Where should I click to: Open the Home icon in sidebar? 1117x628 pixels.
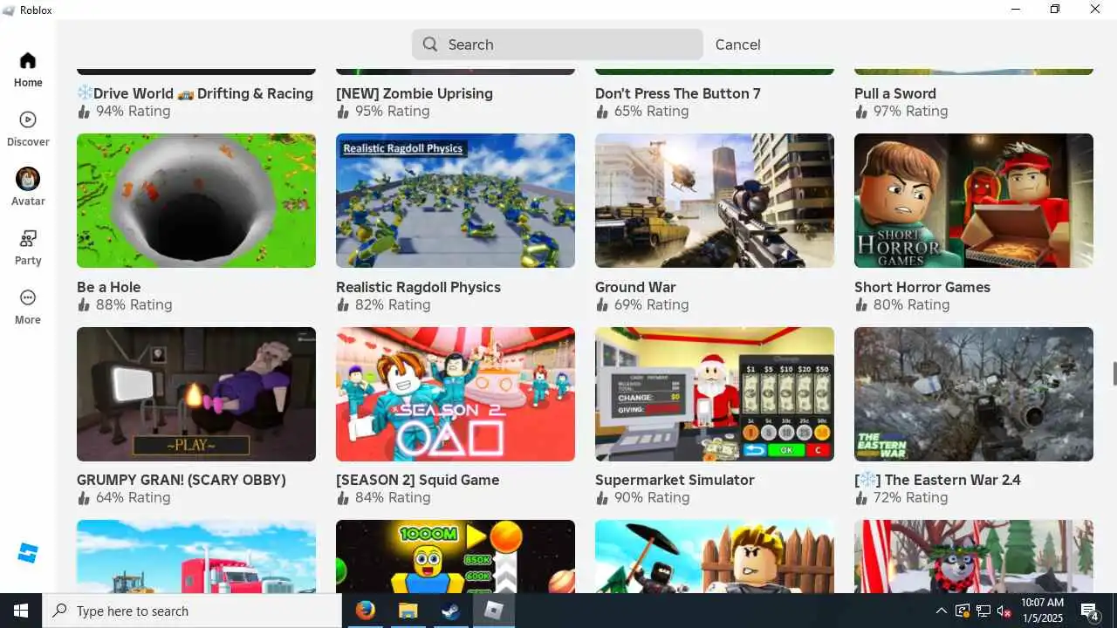pos(28,60)
